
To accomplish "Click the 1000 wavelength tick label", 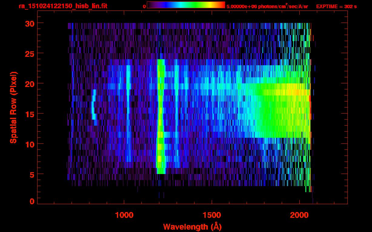I will point(124,215).
